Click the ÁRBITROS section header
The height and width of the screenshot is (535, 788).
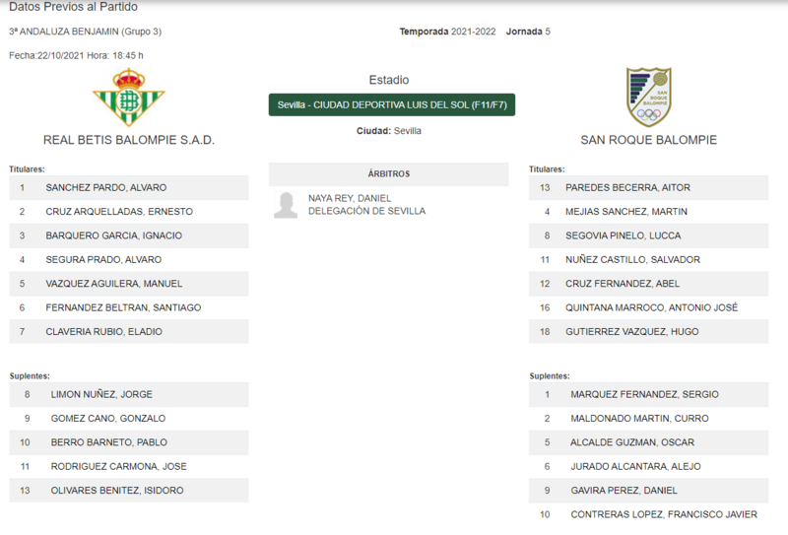[x=388, y=174]
